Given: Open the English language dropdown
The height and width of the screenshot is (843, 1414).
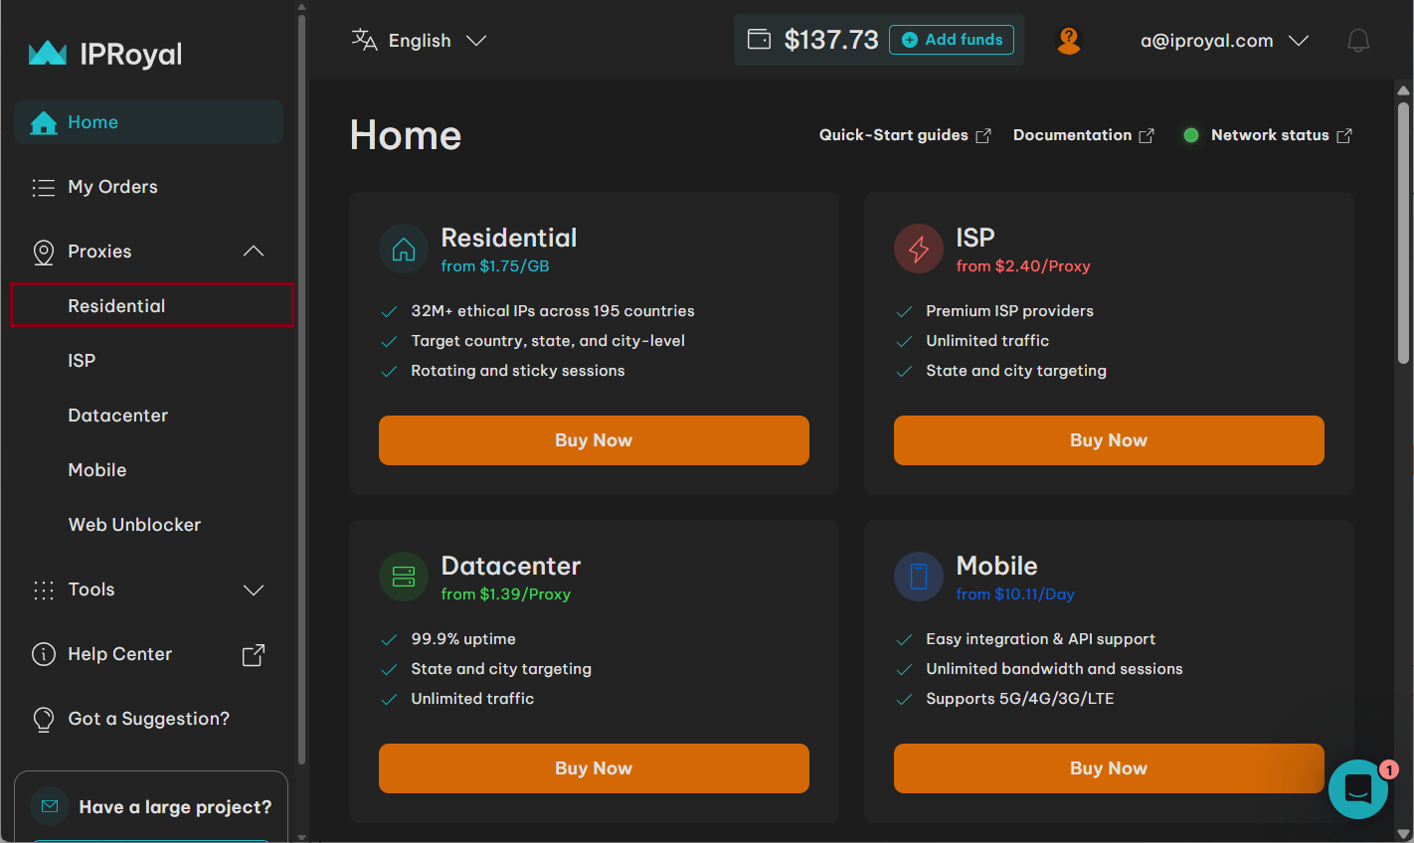Looking at the screenshot, I should coord(419,41).
